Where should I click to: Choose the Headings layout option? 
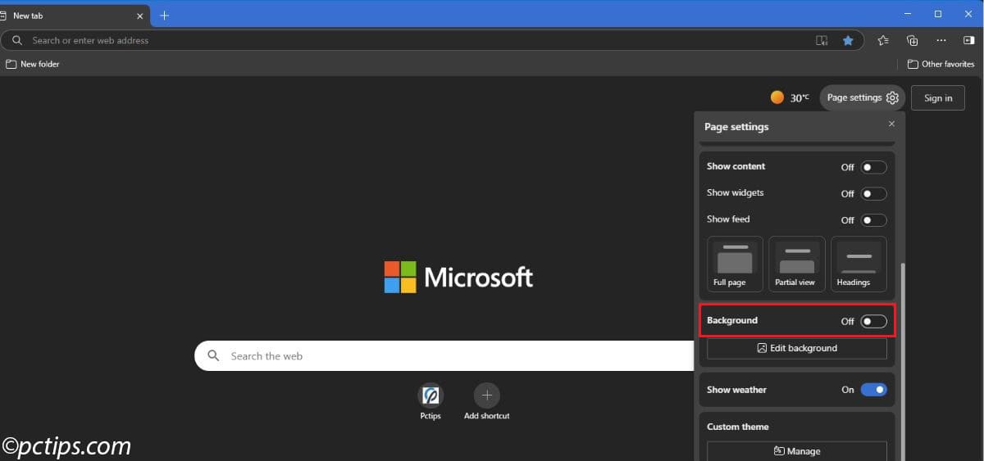click(x=859, y=264)
